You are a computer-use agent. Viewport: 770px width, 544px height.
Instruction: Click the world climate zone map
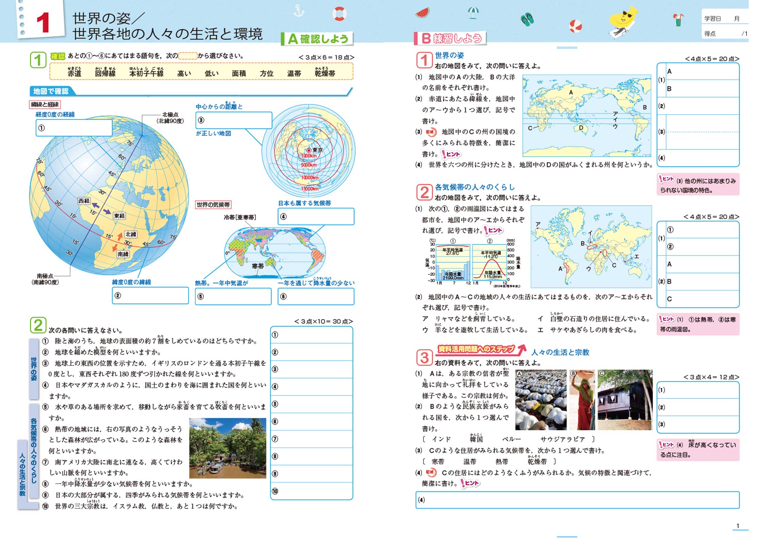click(x=275, y=253)
